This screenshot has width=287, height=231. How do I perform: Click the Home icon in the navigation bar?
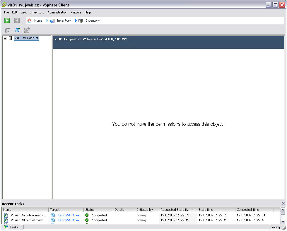[x=29, y=21]
